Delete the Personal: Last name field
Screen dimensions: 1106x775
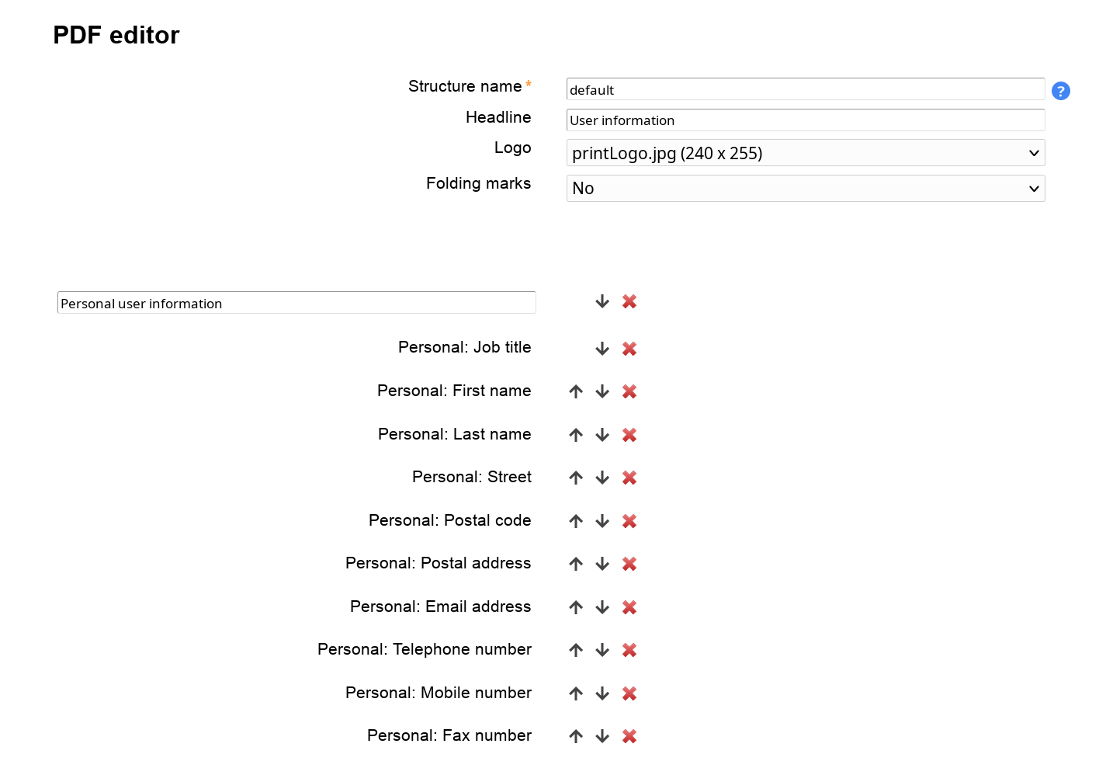tap(629, 435)
